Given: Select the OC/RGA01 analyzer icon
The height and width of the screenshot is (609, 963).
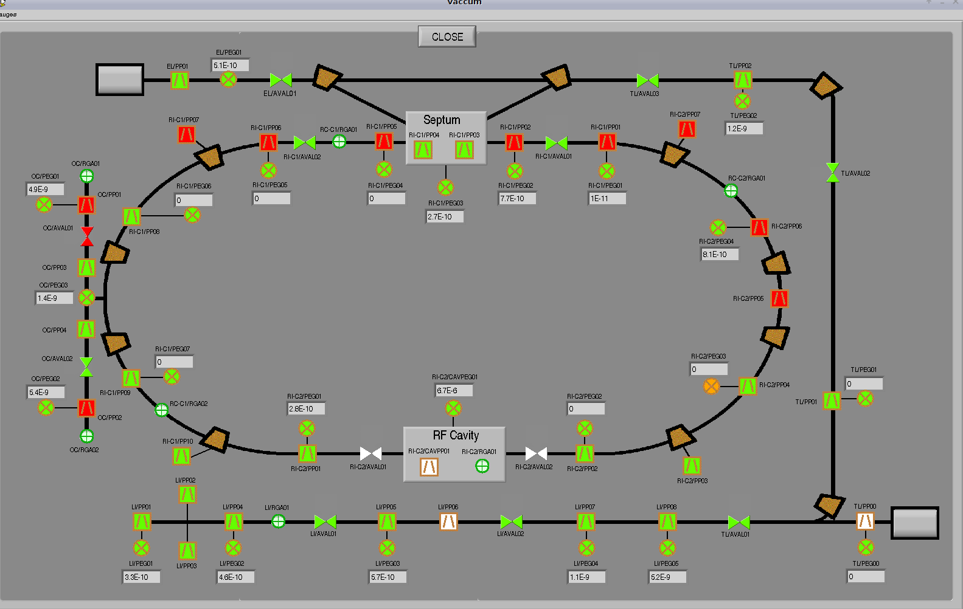Looking at the screenshot, I should coord(87,176).
